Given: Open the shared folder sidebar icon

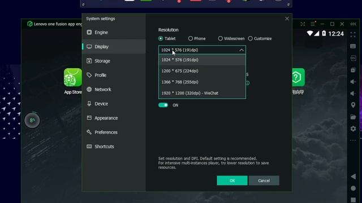Looking at the screenshot, I should (353, 117).
